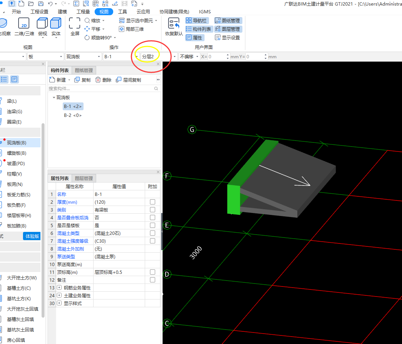Toggle the 构件列表 panel in ribbon
Image resolution: width=402 pixels, height=344 pixels.
[199, 29]
